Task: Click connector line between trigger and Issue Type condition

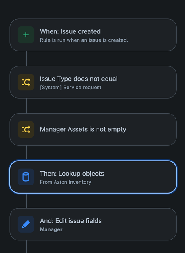Action: tap(26, 58)
